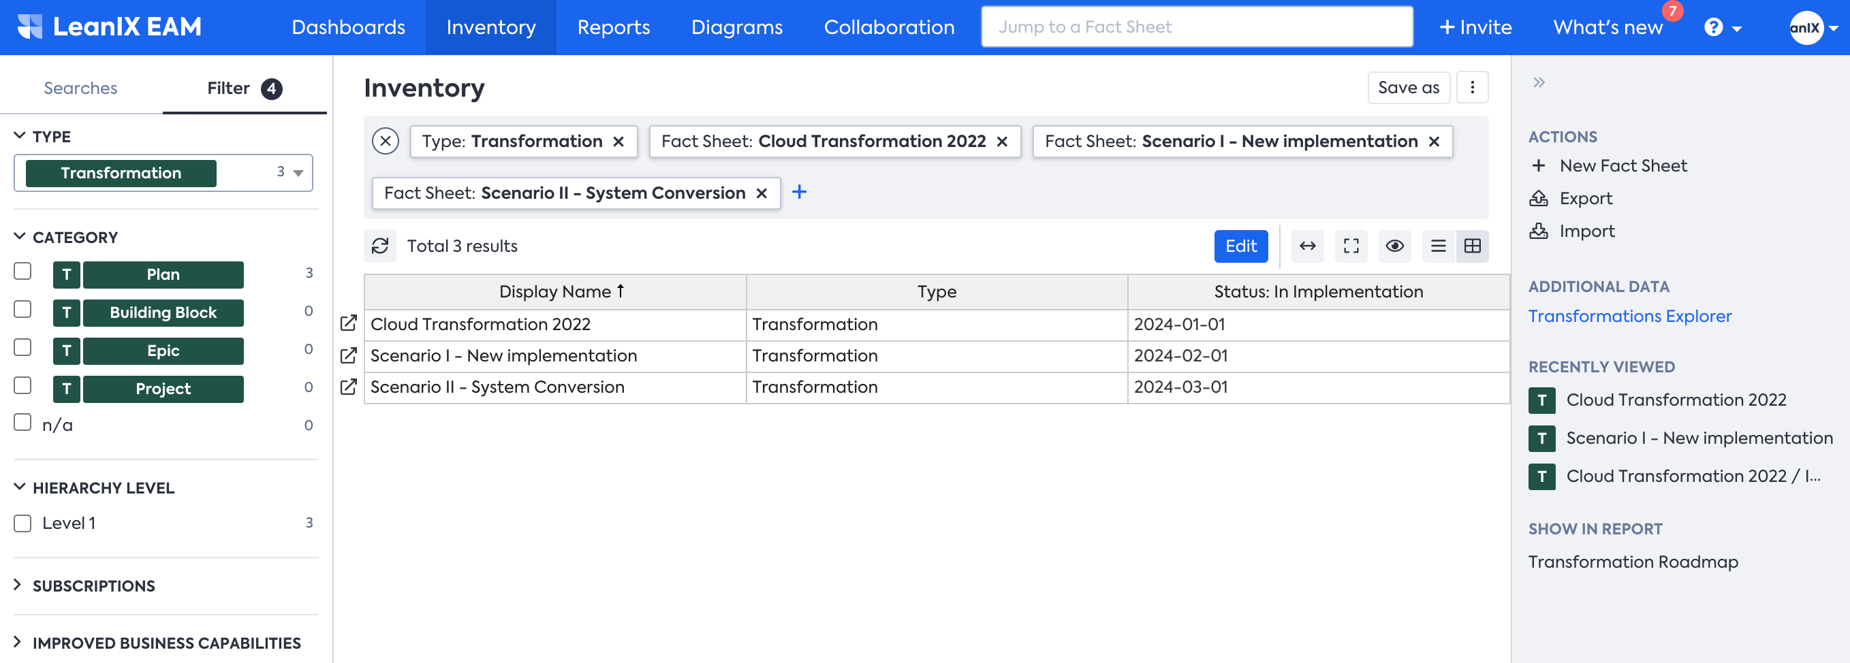Clear all filters with the circled X
Screen dimensions: 1850x663
pos(386,142)
